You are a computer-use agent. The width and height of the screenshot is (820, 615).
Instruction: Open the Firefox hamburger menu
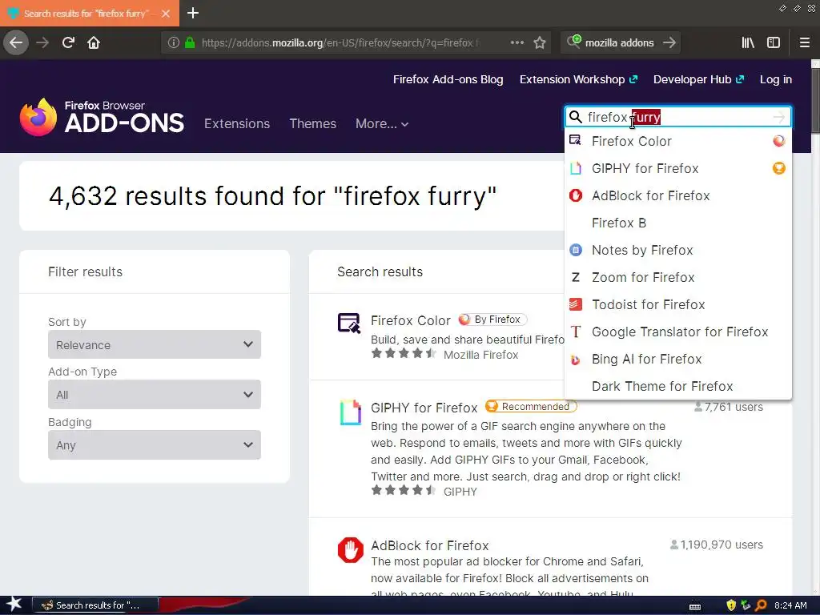click(805, 42)
